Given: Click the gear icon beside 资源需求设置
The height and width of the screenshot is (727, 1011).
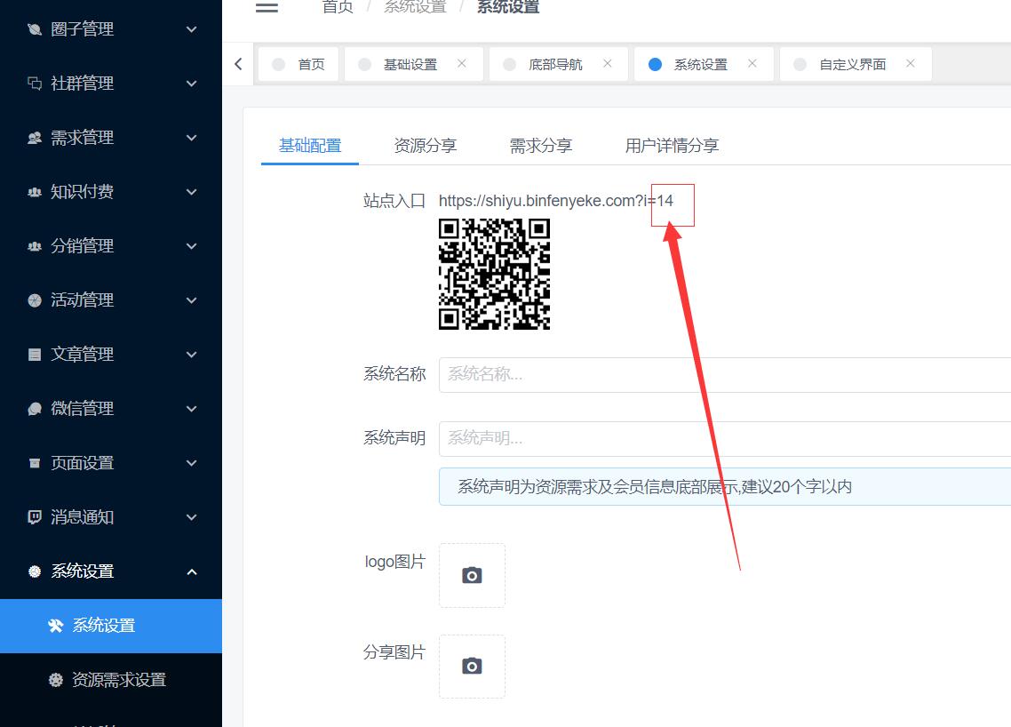Looking at the screenshot, I should click(55, 679).
